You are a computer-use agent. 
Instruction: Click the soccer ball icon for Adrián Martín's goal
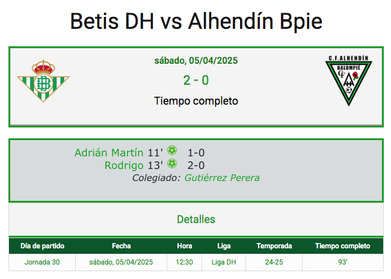click(172, 150)
